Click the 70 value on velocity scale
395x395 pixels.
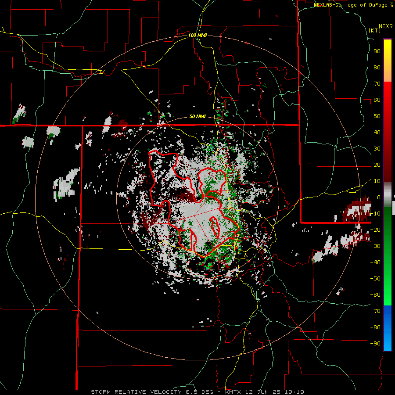pos(377,84)
